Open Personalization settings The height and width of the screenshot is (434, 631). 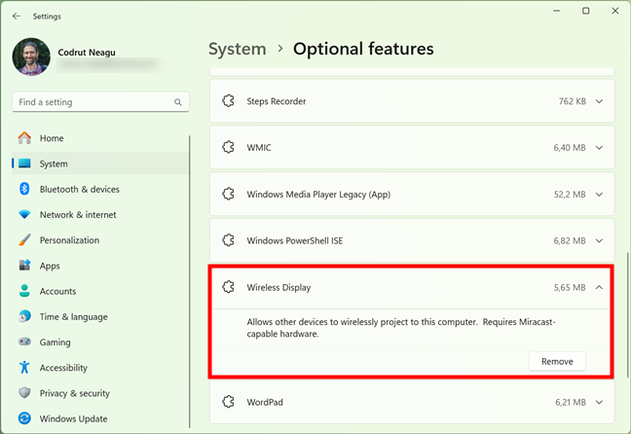click(x=100, y=240)
